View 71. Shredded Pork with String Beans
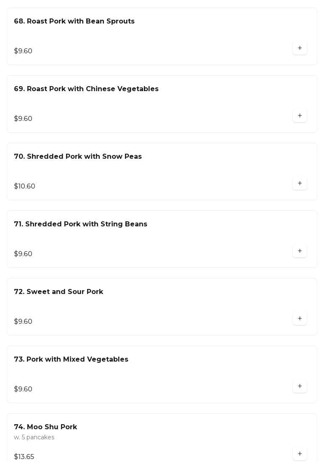Viewport: 324px width, 462px height. (80, 224)
